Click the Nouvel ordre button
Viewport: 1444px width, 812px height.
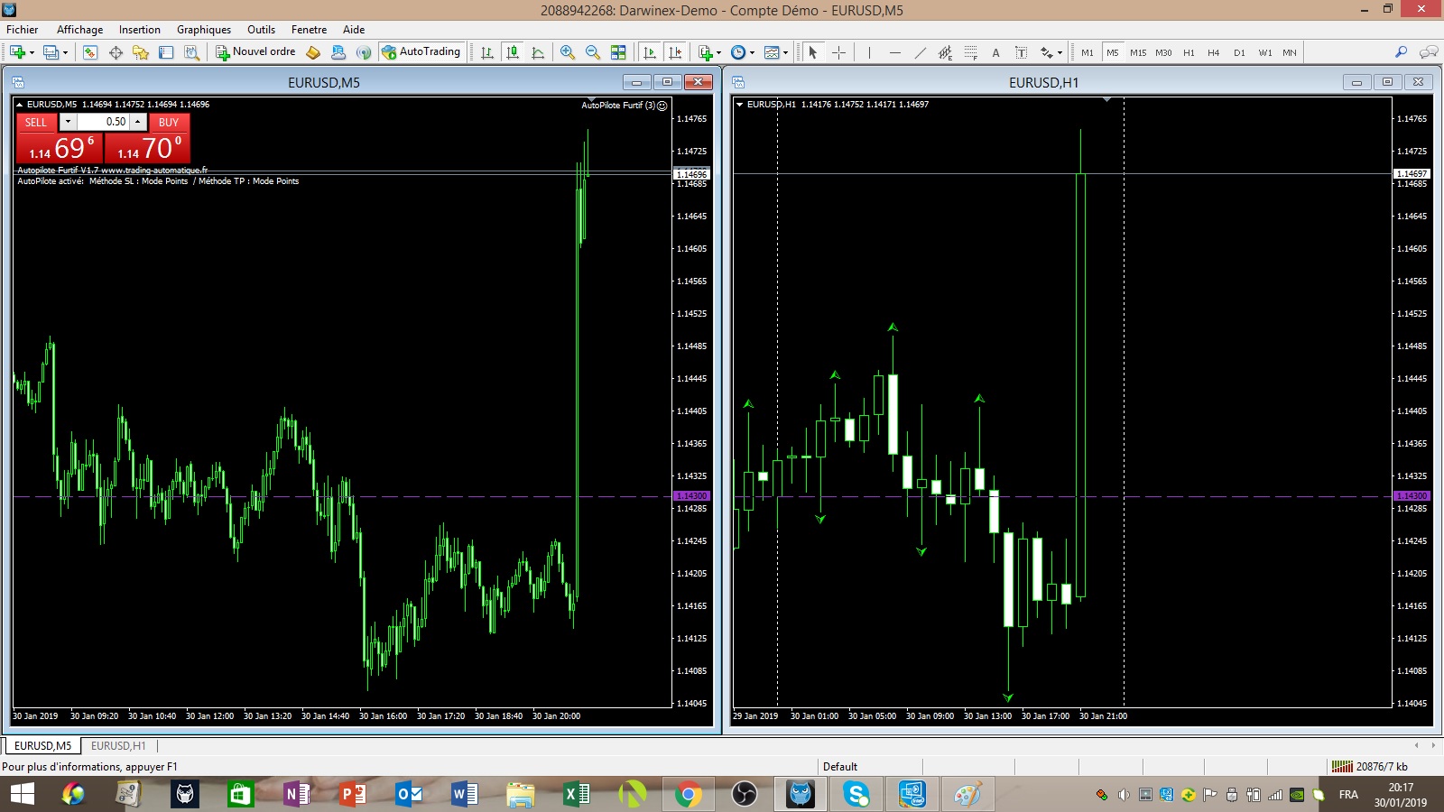click(255, 52)
